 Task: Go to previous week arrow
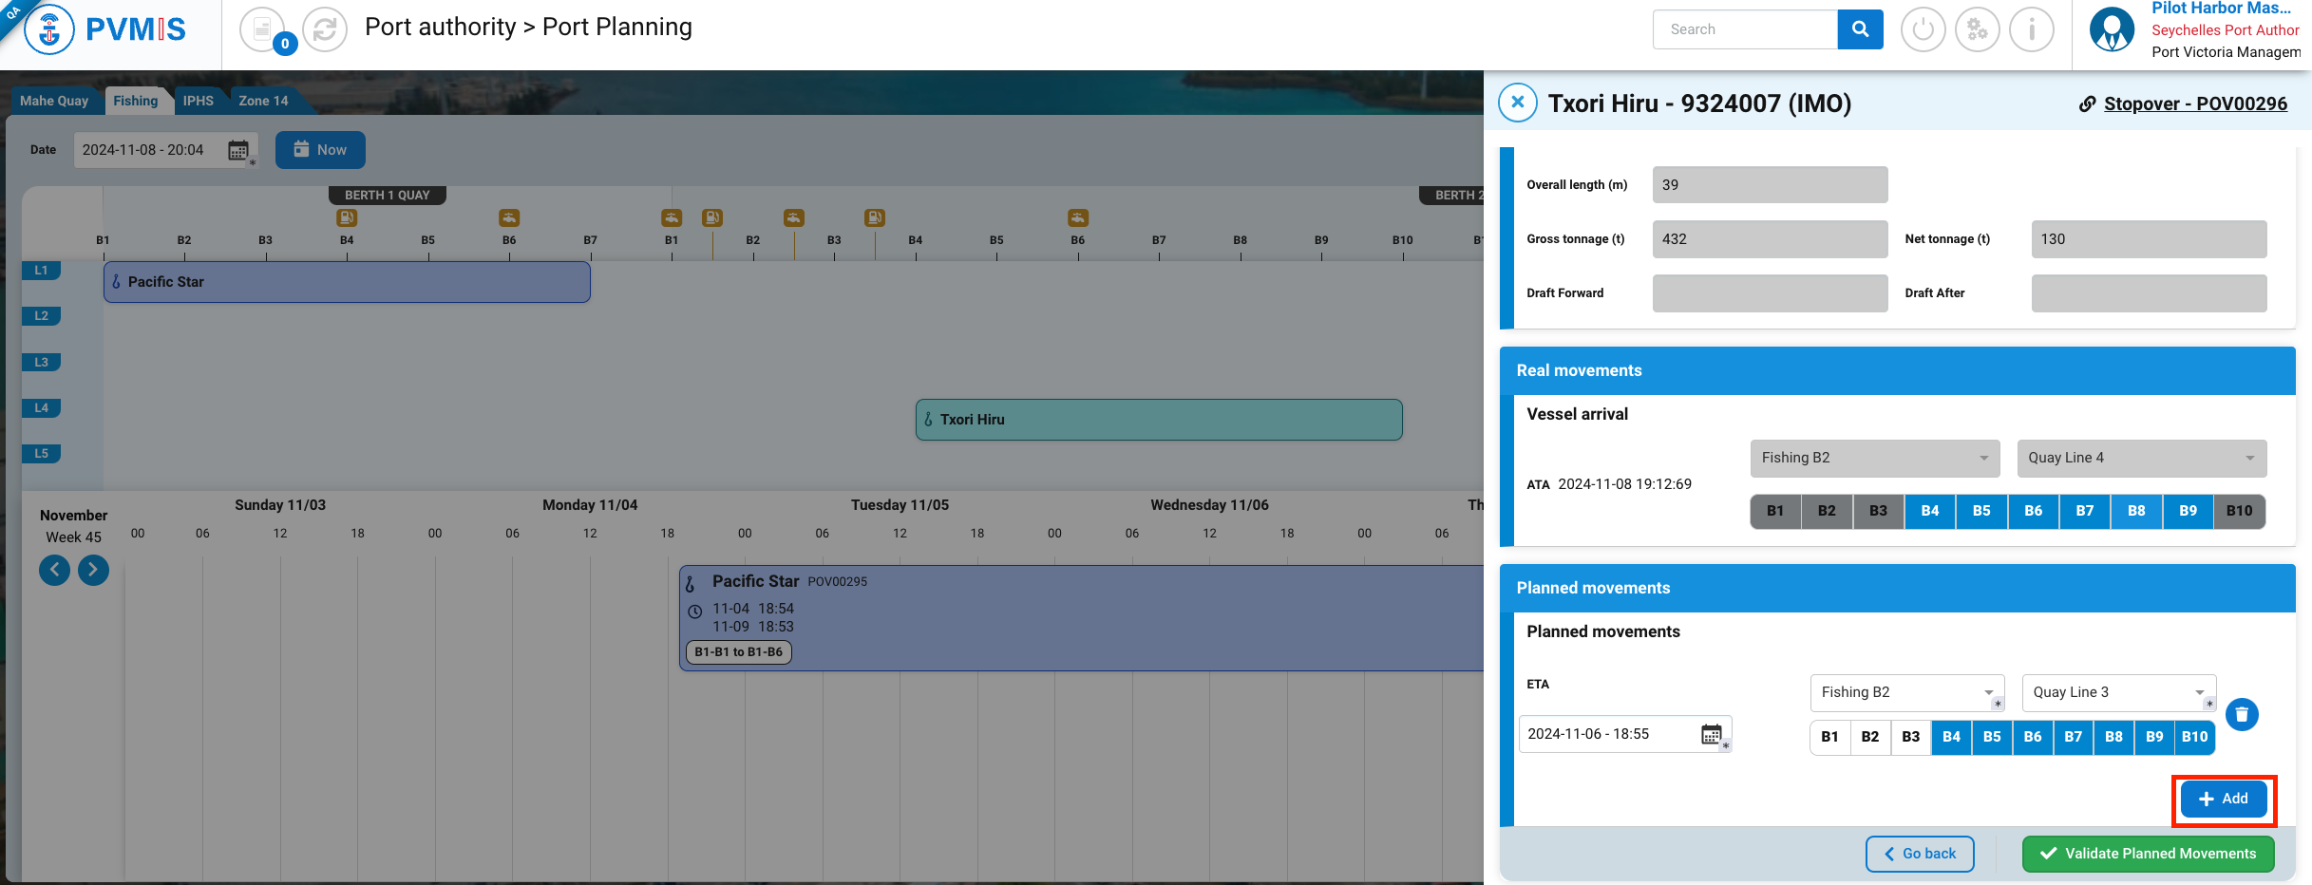pos(55,570)
